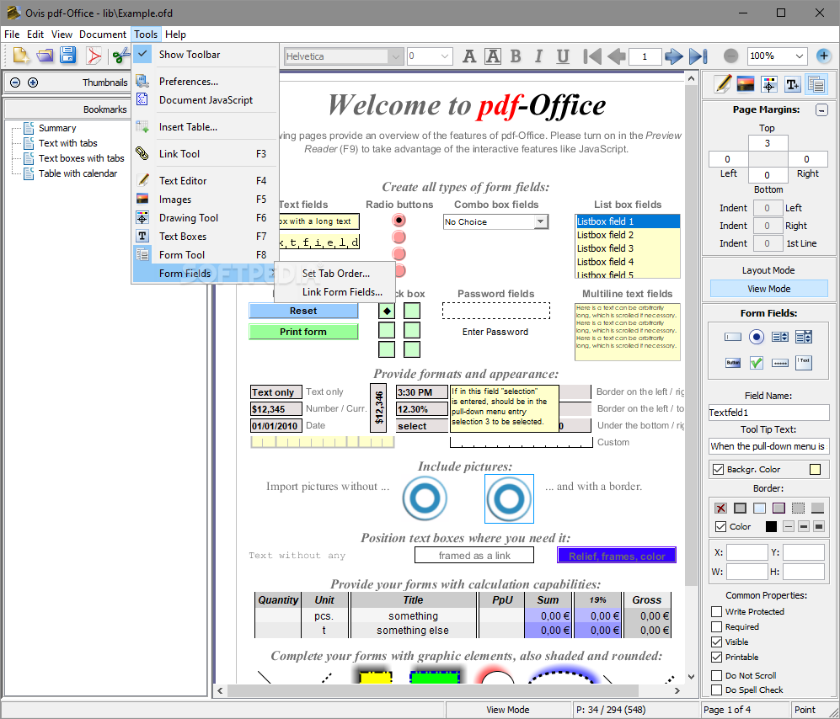Screen dimensions: 840x719
Task: Enable the Write Protected checkbox
Action: click(717, 611)
